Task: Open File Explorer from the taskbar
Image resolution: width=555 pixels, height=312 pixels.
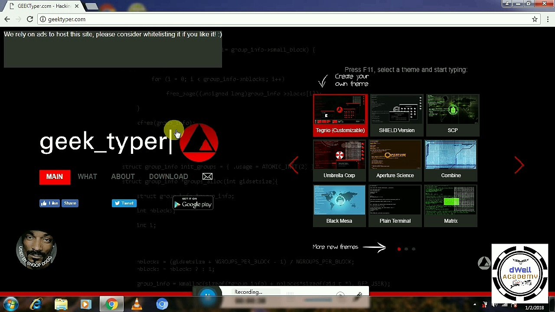Action: [x=61, y=305]
